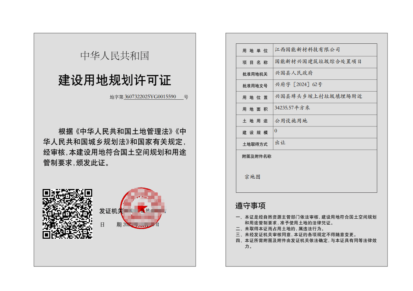This screenshot has height=291, width=413.
Task: Click the heading 中华人民共和国
Action: click(115, 56)
